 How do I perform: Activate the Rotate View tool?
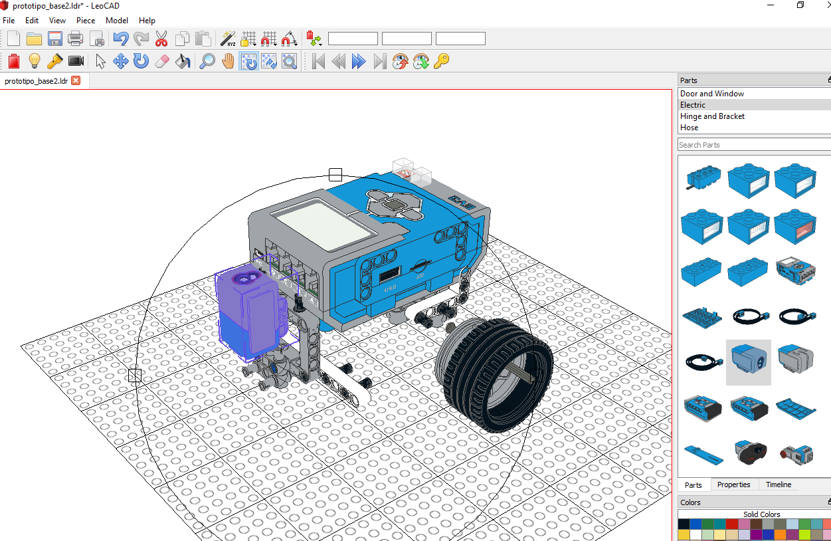(x=248, y=61)
